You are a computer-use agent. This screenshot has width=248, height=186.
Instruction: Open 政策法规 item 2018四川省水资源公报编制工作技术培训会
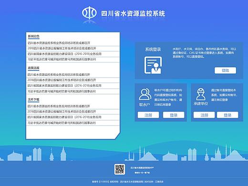[x=62, y=80]
